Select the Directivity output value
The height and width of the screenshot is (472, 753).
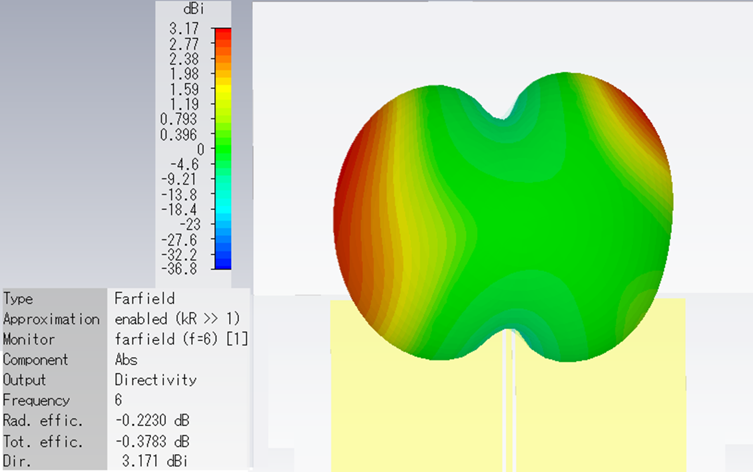click(x=155, y=380)
